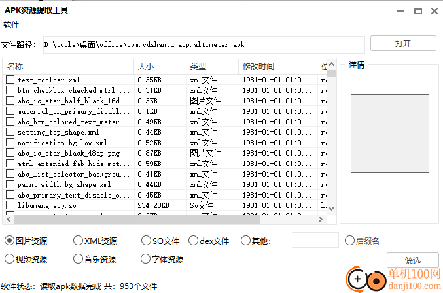Check the box for abc_list_selector_backgrou
443x293 pixels.
10,173
